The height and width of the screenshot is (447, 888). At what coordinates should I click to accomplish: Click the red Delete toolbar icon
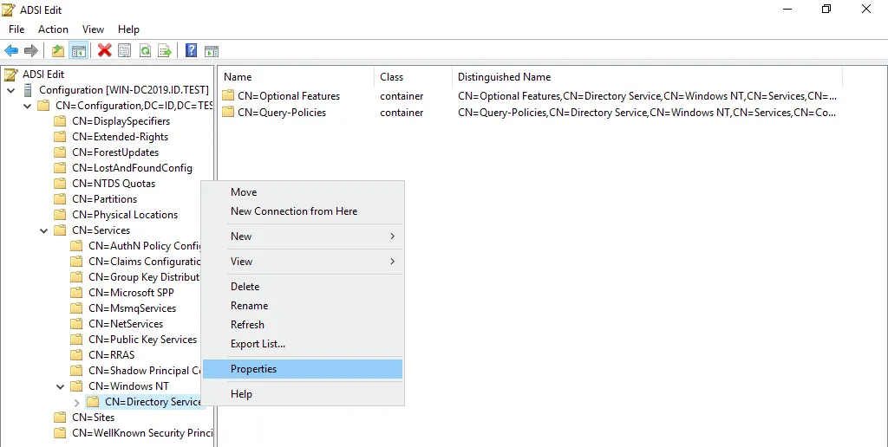pyautogui.click(x=104, y=50)
